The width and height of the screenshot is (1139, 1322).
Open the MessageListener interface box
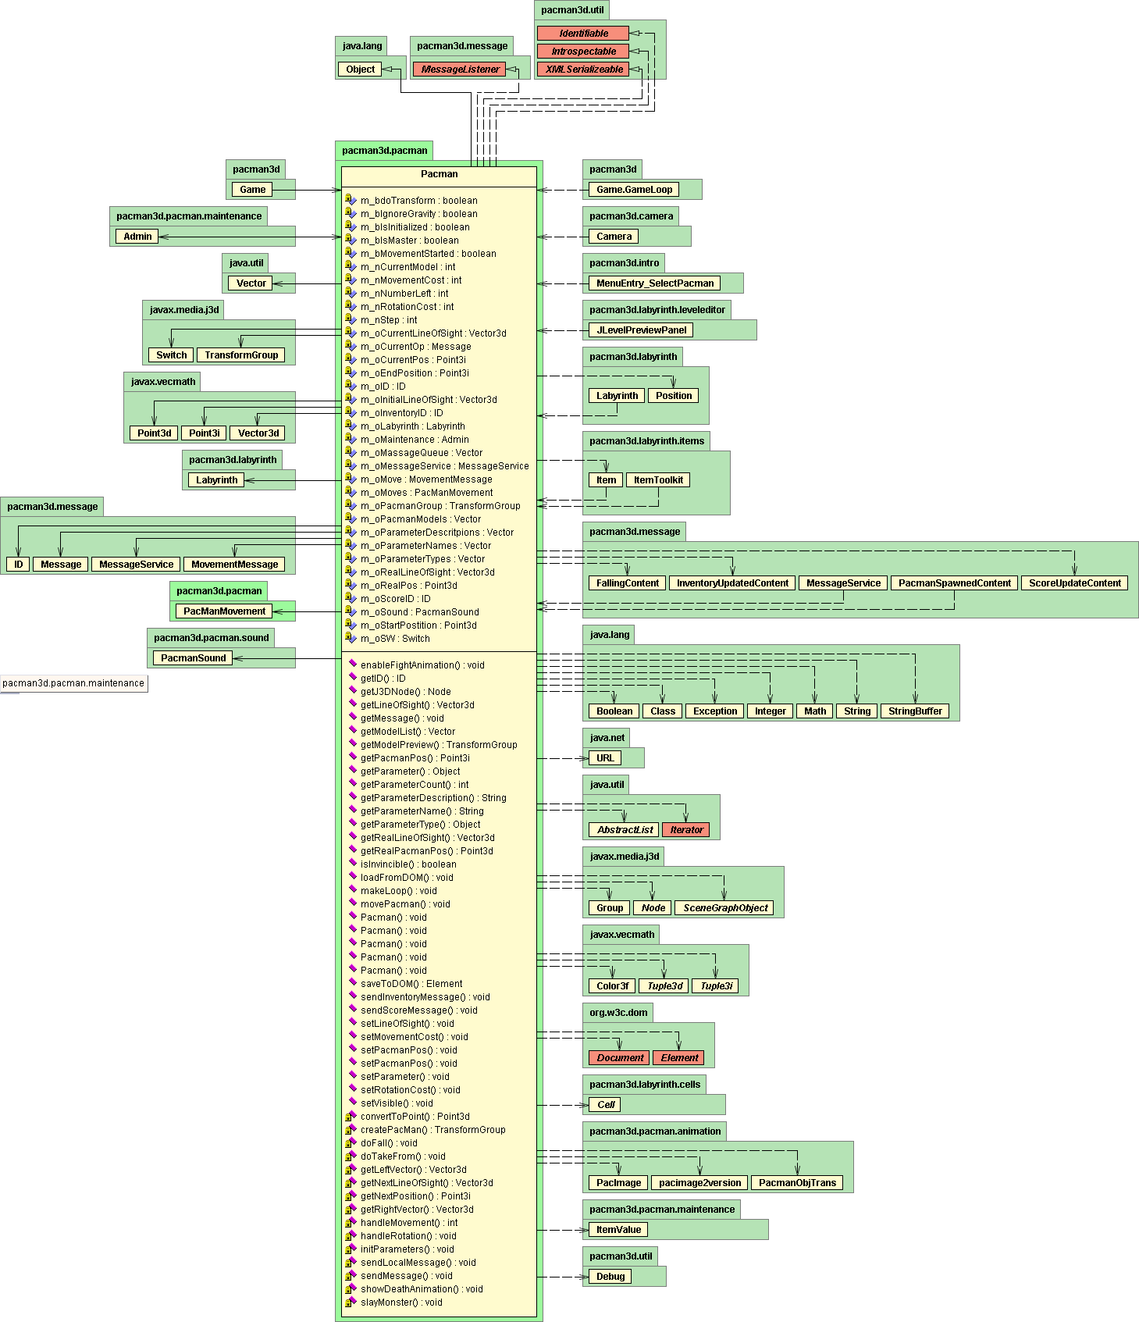coord(459,69)
